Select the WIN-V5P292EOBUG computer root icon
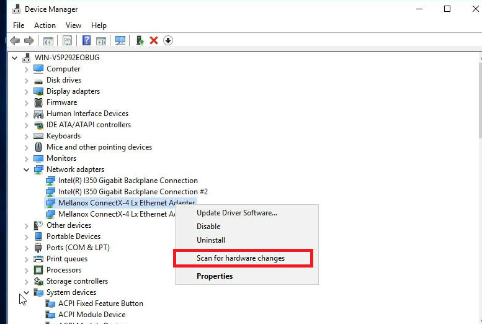Screen dimensions: 482x324 [x=27, y=58]
